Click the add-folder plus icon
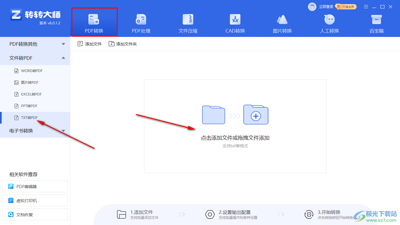Viewport: 400px width, 225px height. (256, 115)
